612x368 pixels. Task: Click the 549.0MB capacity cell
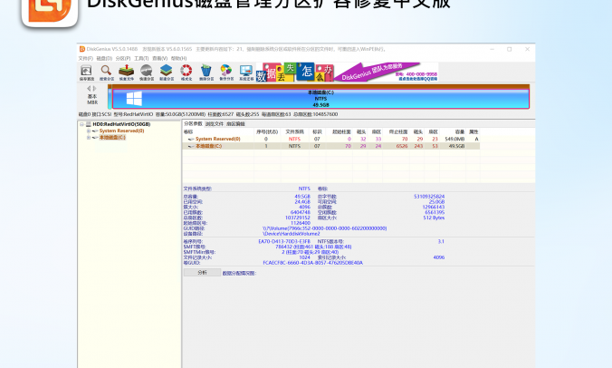tap(454, 139)
